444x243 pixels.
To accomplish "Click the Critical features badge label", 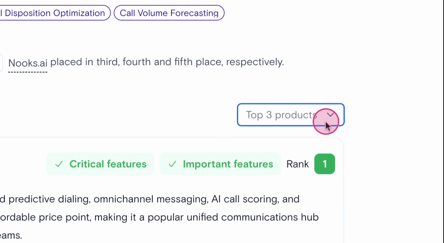I will [108, 164].
